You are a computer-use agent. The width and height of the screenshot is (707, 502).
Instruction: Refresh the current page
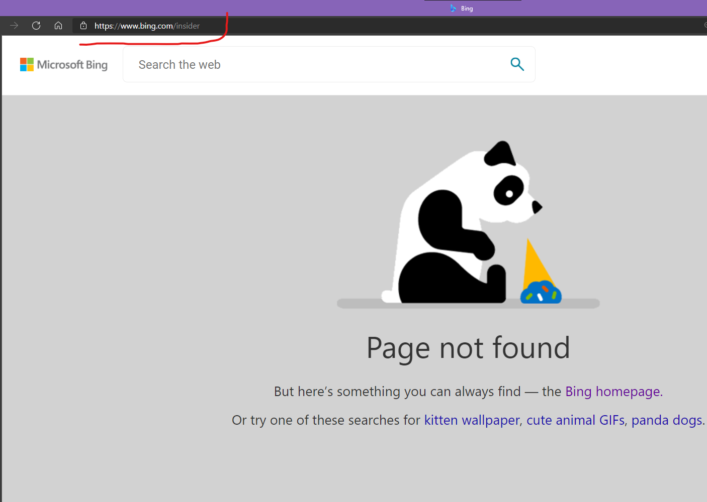(x=36, y=26)
